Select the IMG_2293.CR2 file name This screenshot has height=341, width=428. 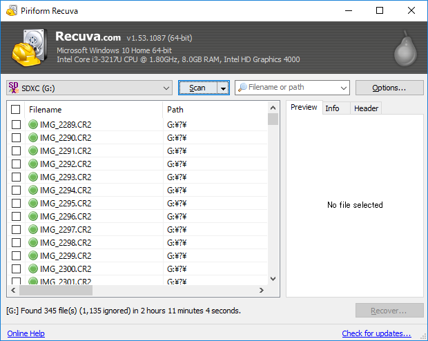[x=66, y=177]
